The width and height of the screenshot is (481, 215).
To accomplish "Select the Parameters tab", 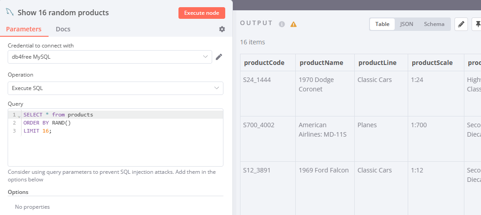I will coord(24,29).
